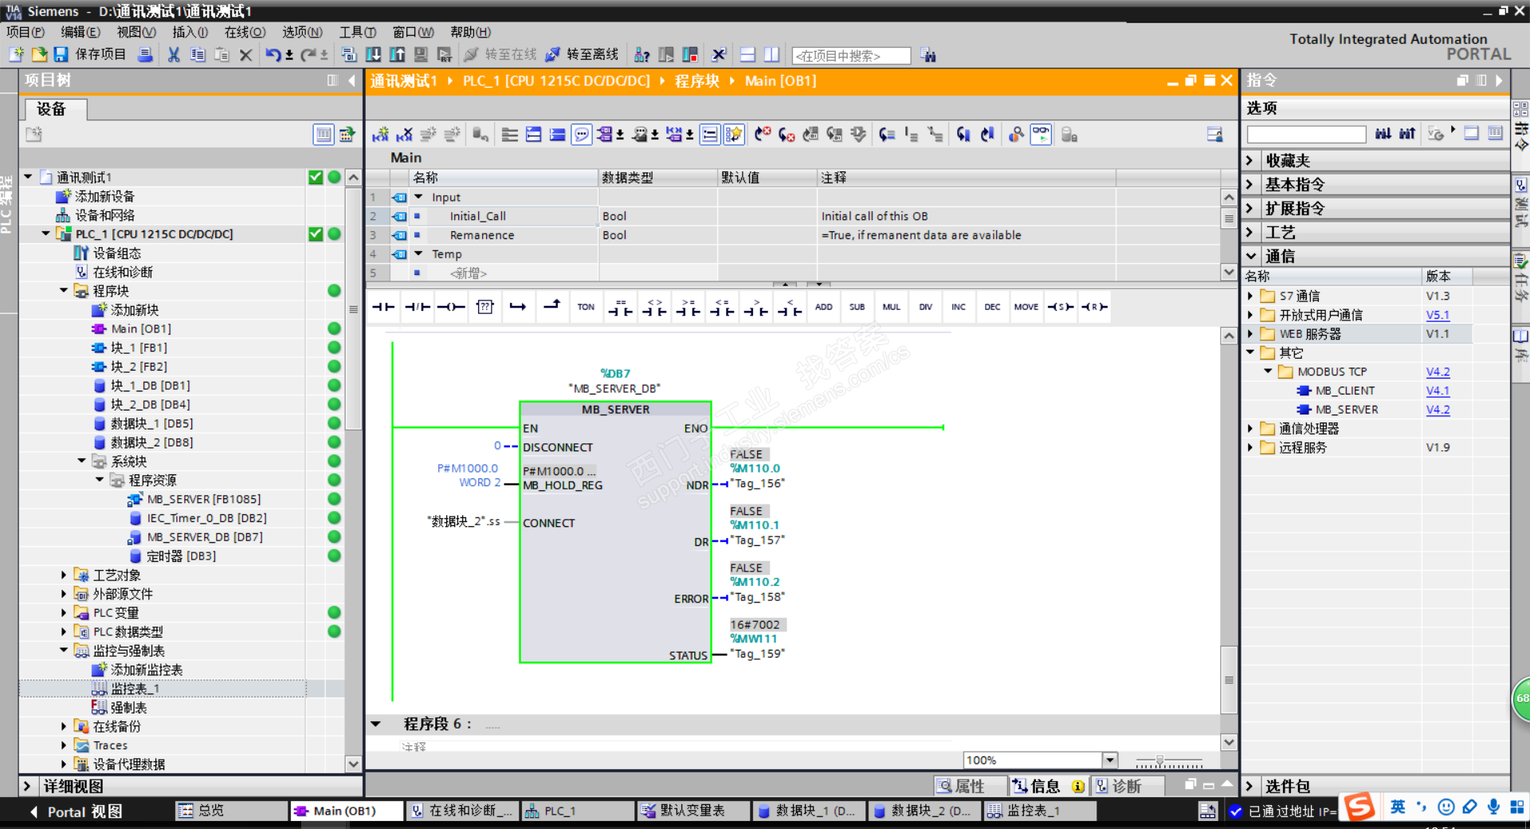Cut selection with the scissors icon

(174, 54)
